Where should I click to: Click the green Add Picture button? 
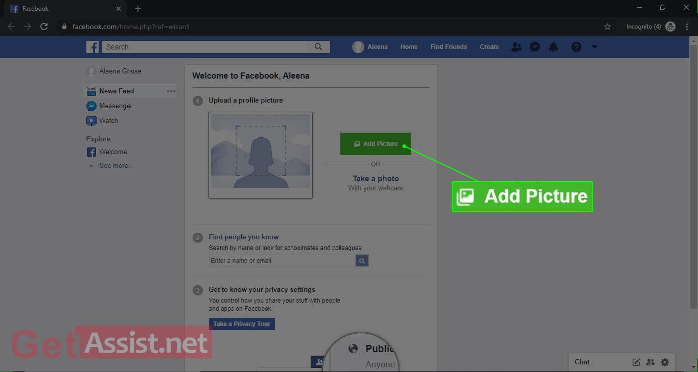coord(376,144)
